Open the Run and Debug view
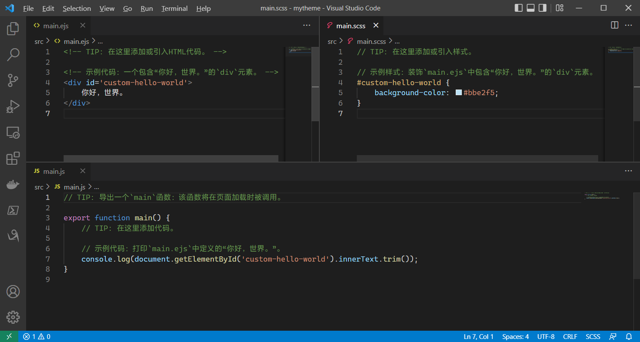The image size is (640, 342). 13,106
